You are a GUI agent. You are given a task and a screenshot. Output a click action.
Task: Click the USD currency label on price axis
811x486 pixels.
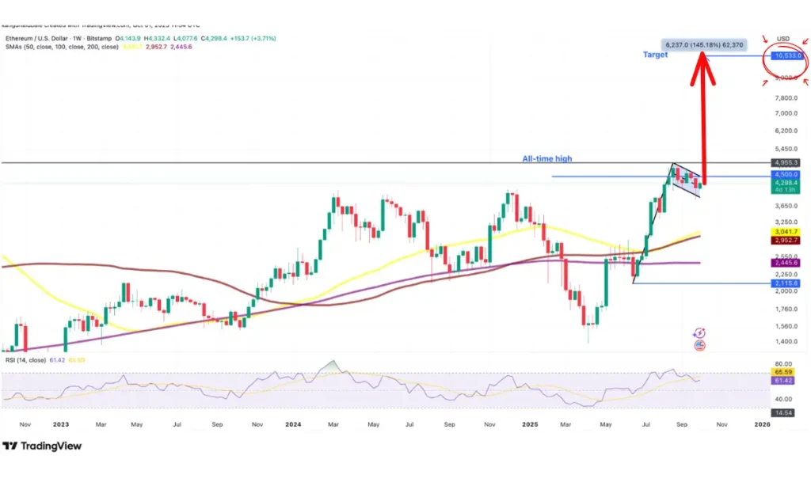pyautogui.click(x=783, y=39)
